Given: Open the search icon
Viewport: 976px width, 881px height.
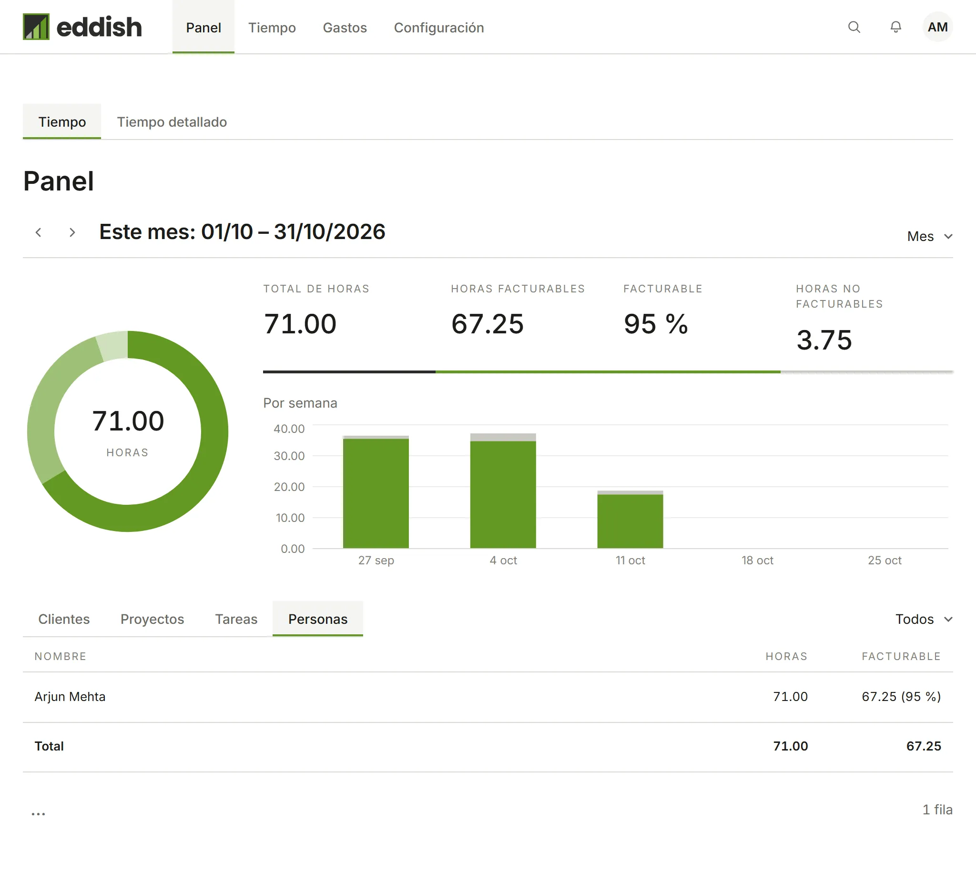Looking at the screenshot, I should click(x=854, y=27).
